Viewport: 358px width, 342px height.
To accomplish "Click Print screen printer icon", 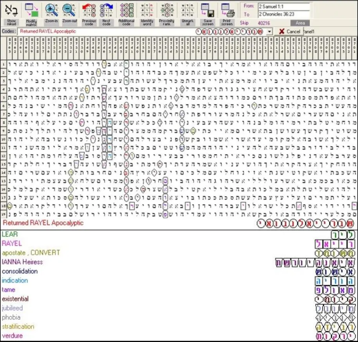I will [x=227, y=10].
